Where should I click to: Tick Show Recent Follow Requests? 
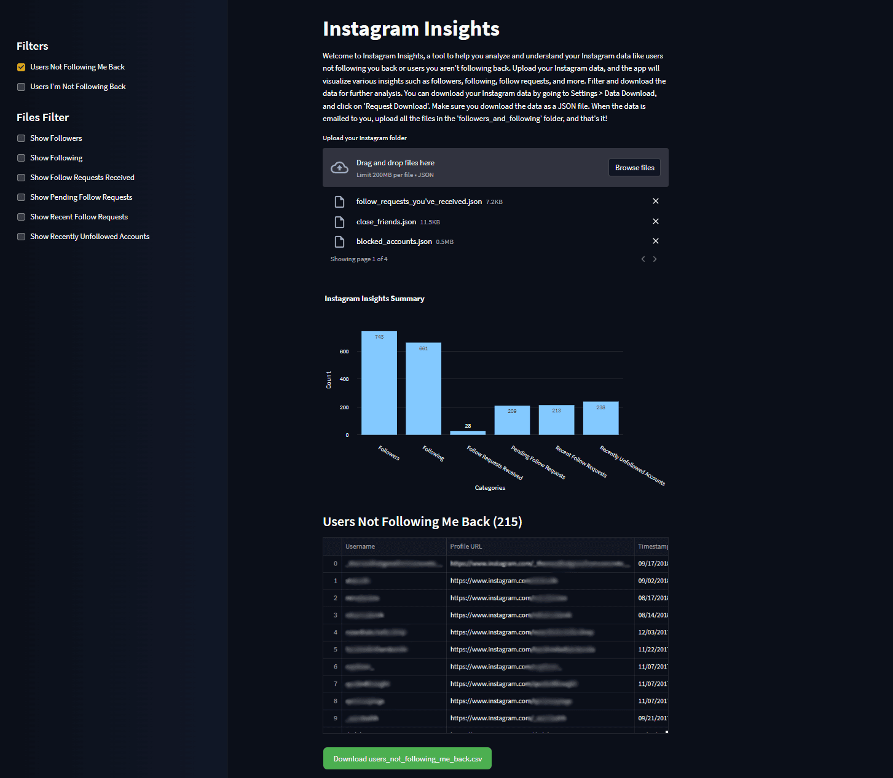coord(22,217)
